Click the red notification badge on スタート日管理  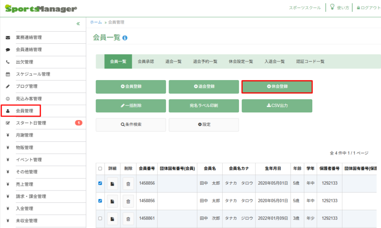(79, 123)
